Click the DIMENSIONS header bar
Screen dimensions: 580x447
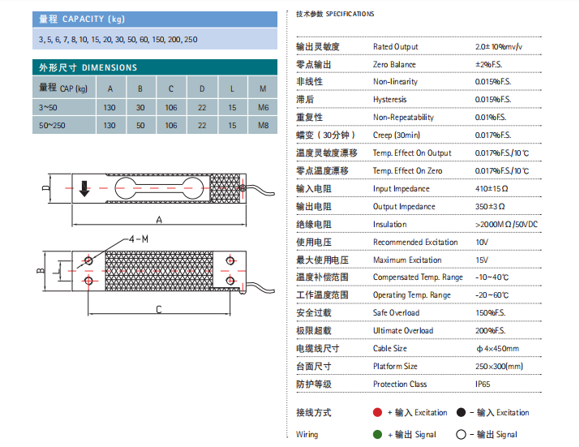coord(155,67)
